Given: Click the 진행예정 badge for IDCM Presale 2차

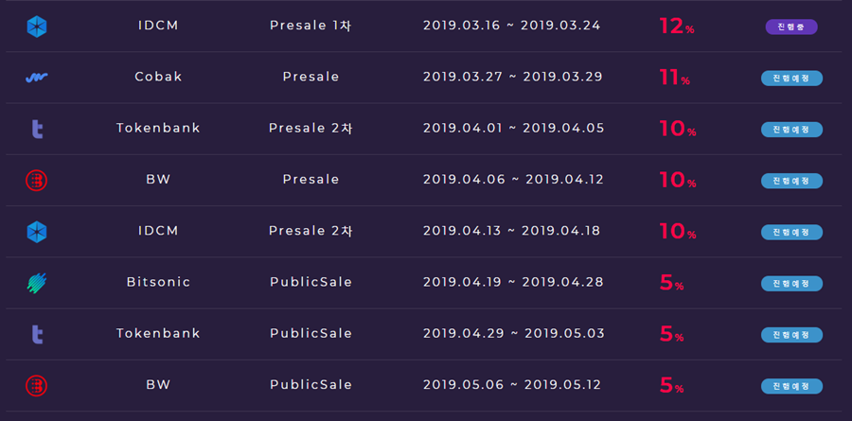Looking at the screenshot, I should pyautogui.click(x=791, y=232).
